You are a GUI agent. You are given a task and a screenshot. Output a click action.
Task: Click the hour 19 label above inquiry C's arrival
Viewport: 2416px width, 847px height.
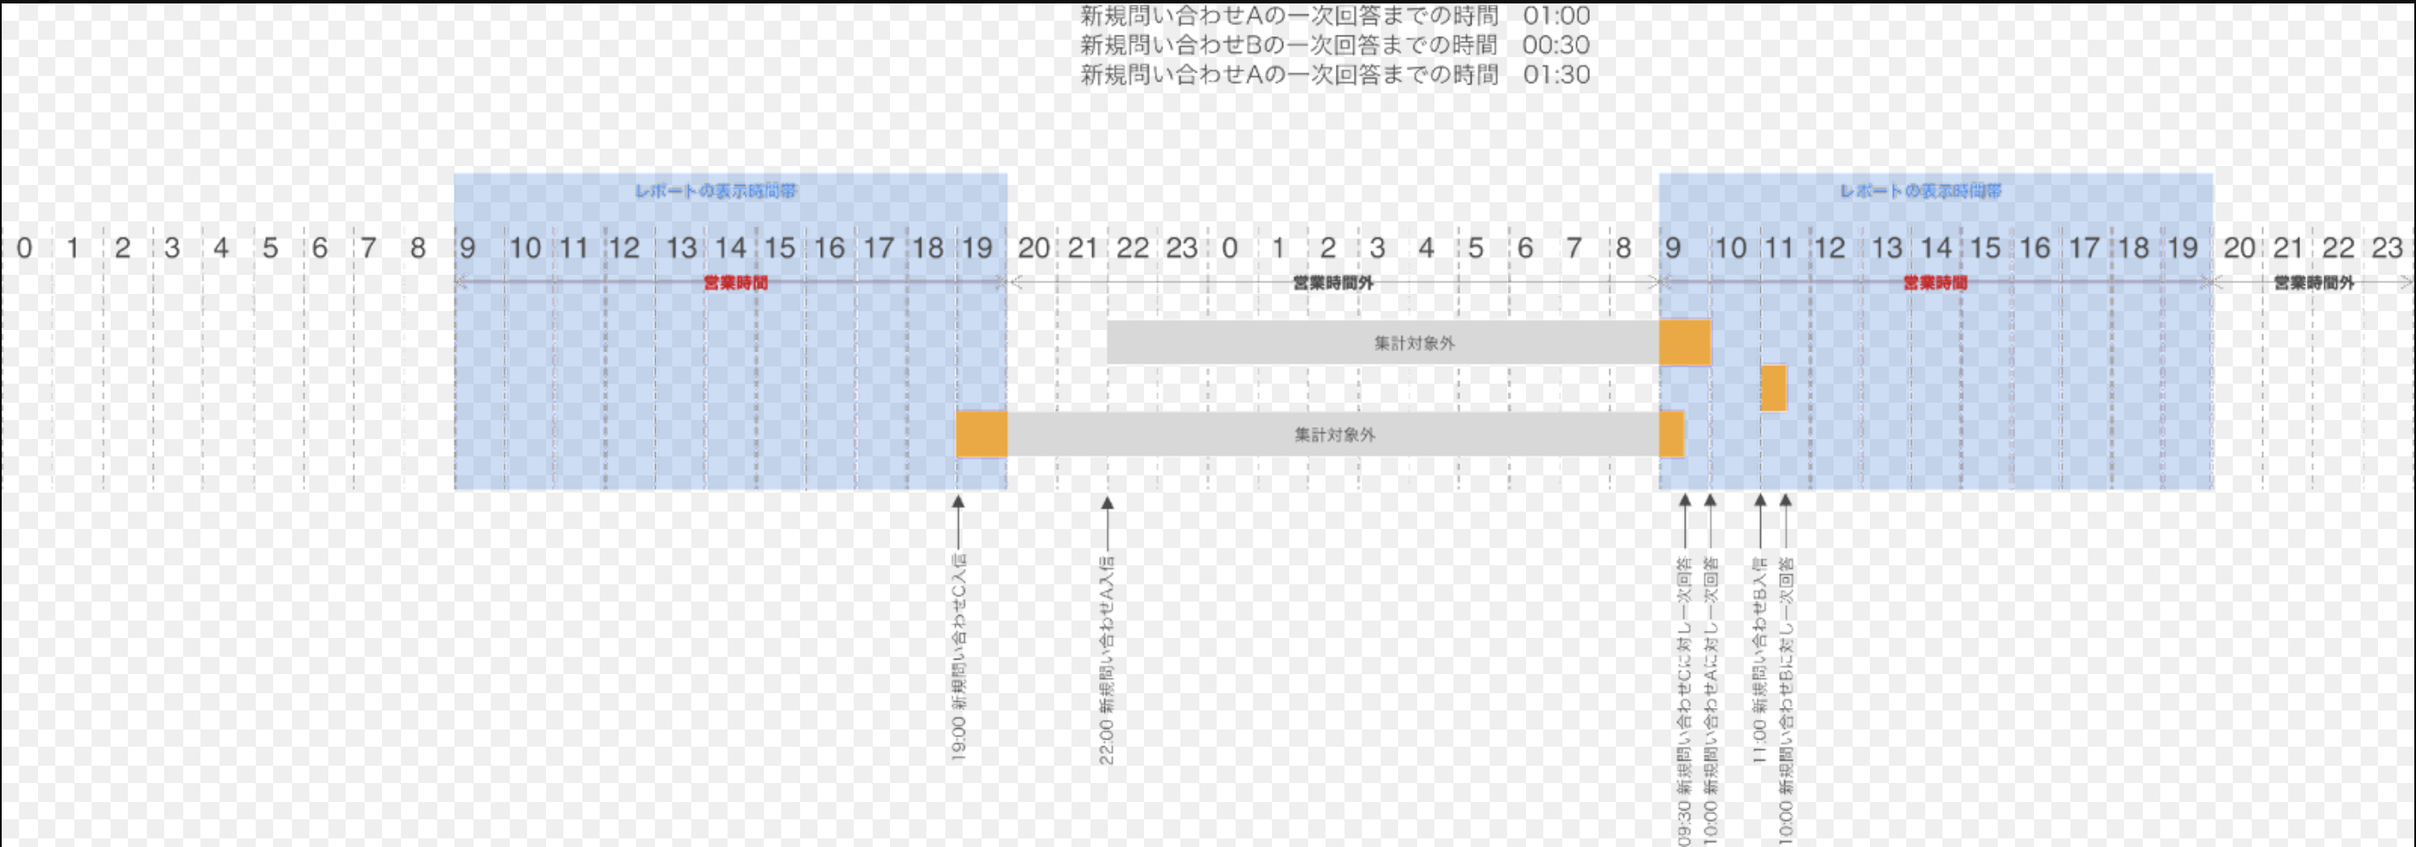click(x=976, y=249)
